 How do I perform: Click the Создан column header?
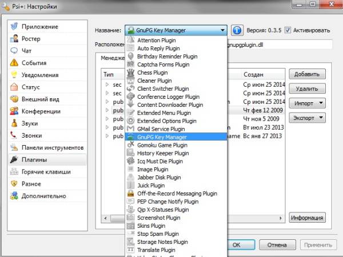[x=253, y=75]
